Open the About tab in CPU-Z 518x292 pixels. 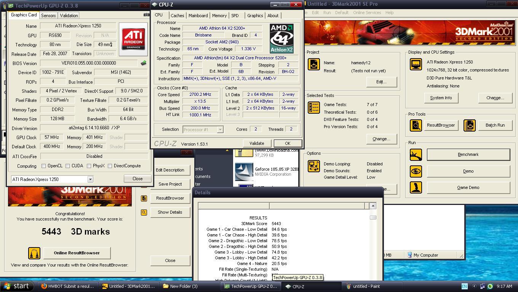(x=273, y=16)
